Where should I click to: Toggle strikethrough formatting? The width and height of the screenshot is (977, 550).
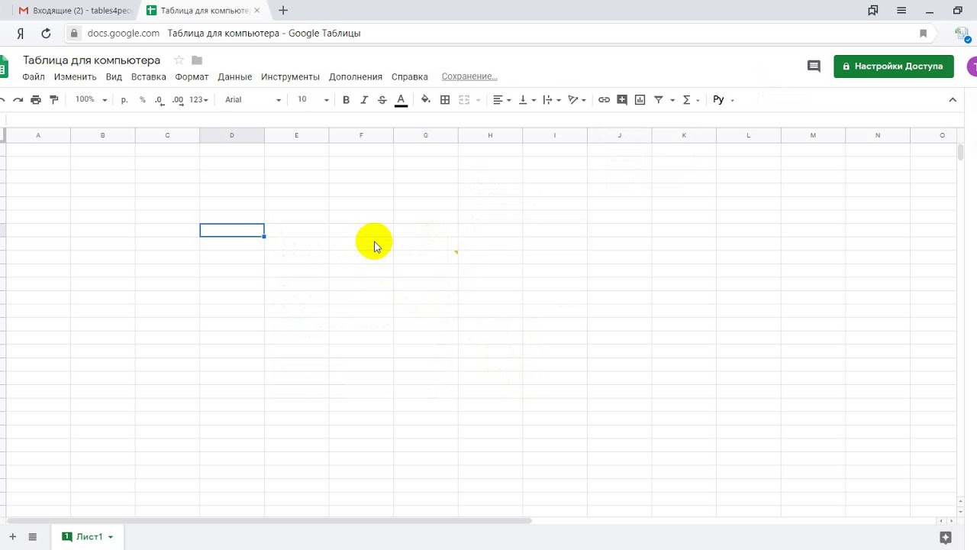pyautogui.click(x=382, y=99)
